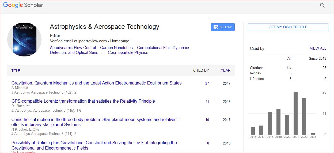Image resolution: width=334 pixels, height=153 pixels.
Task: Click the Google Scholar logo
Action: click(23, 5)
